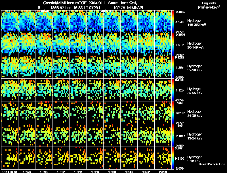227x173 pixels.
Task: Click the 19:44 time axis label
Action: click(x=129, y=172)
